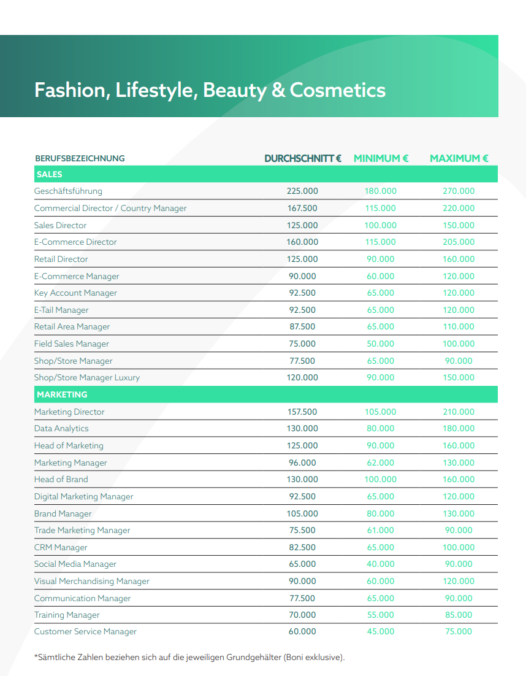Click the E-Commerce Director average value 160.000

coord(302,242)
